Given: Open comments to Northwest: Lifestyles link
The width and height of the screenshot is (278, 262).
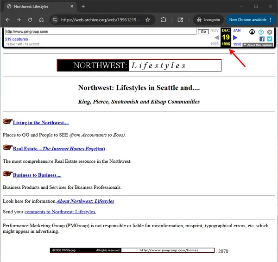Looking at the screenshot, I should click(x=60, y=212).
